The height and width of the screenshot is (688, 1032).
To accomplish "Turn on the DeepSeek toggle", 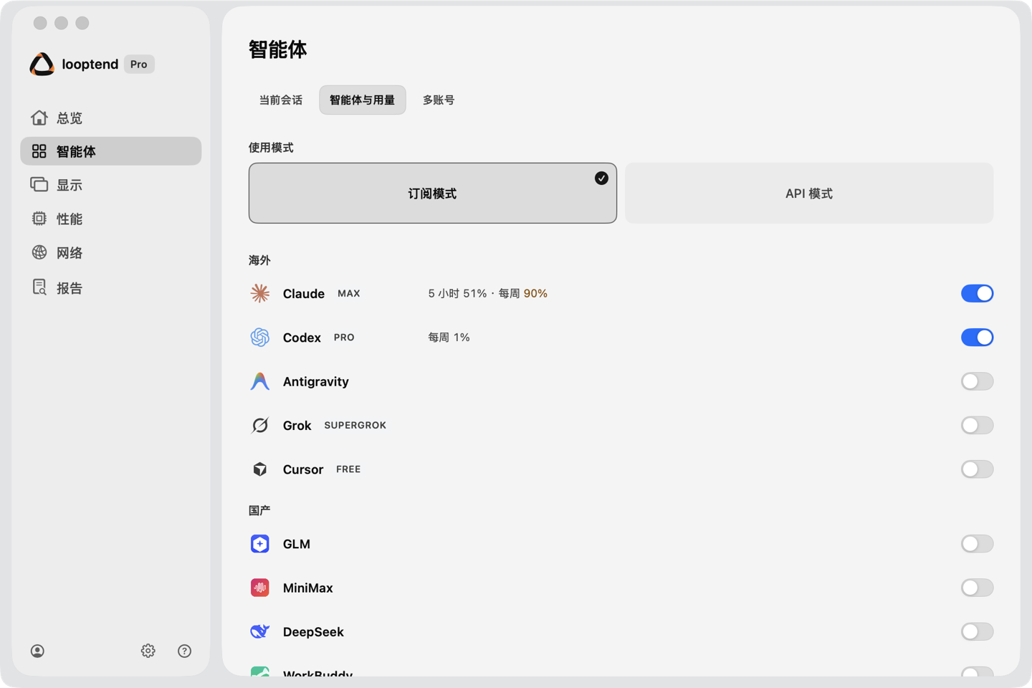I will click(978, 631).
